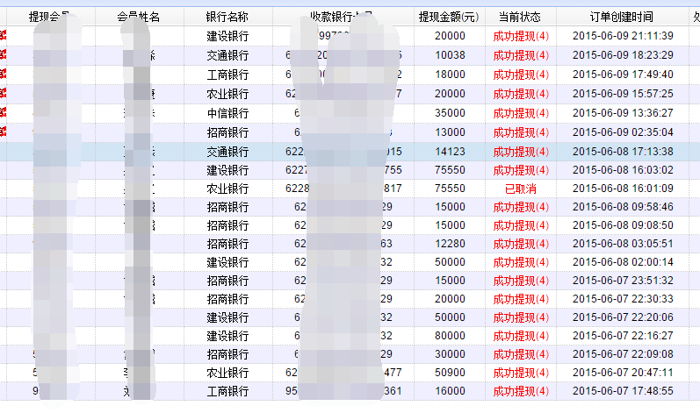
Task: Select amount 20000 in the 22:30:33 row
Action: pos(450,299)
